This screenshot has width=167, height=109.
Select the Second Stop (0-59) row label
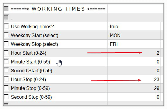click(x=31, y=97)
